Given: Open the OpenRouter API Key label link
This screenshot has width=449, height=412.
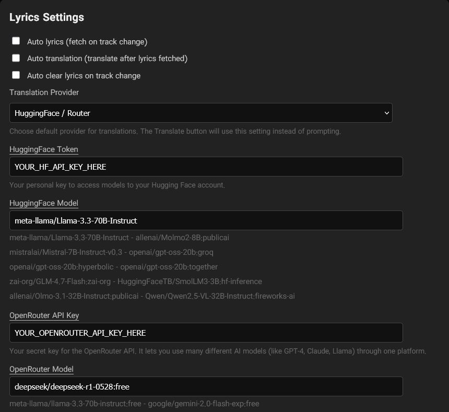Looking at the screenshot, I should click(x=44, y=315).
